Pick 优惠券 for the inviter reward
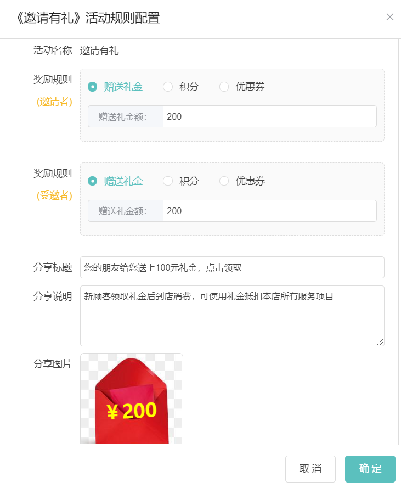Viewport: 401px width, 488px height. tap(224, 87)
